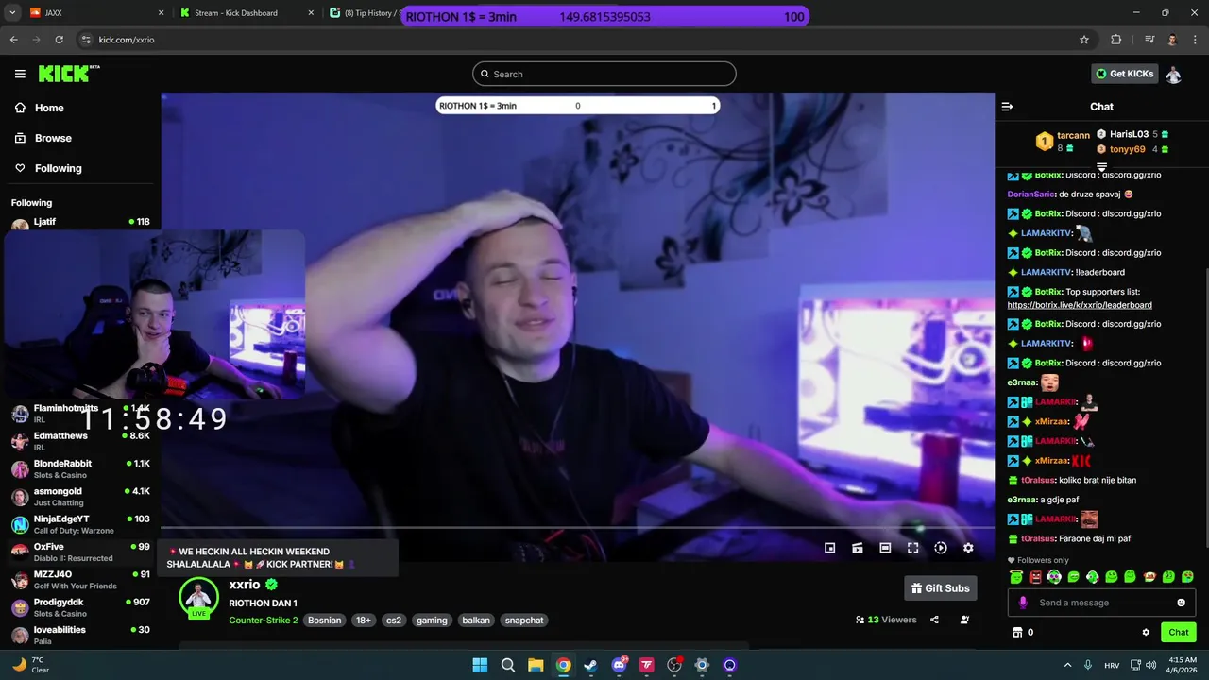Click the snapchat tag
The height and width of the screenshot is (680, 1209).
pos(524,620)
